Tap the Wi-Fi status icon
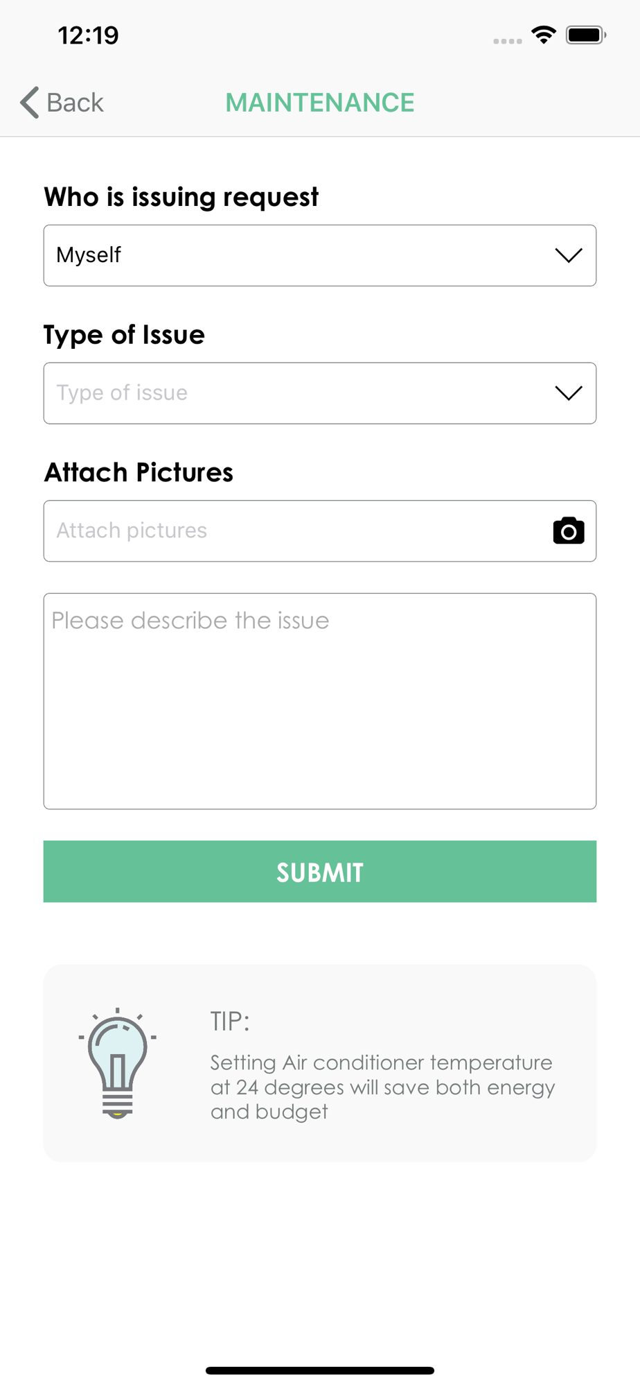 point(544,35)
